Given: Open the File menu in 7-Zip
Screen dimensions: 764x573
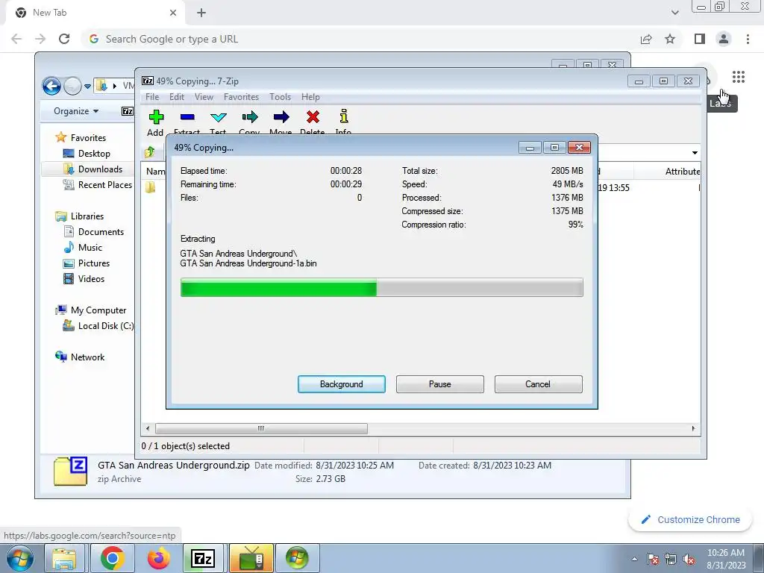Looking at the screenshot, I should pyautogui.click(x=152, y=97).
